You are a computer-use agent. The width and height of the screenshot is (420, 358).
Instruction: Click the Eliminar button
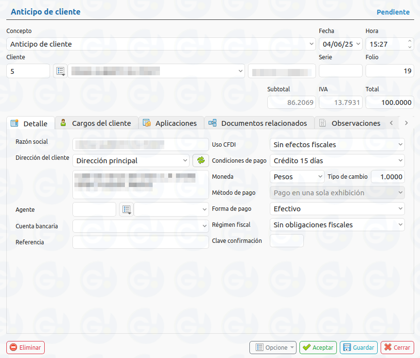25,347
